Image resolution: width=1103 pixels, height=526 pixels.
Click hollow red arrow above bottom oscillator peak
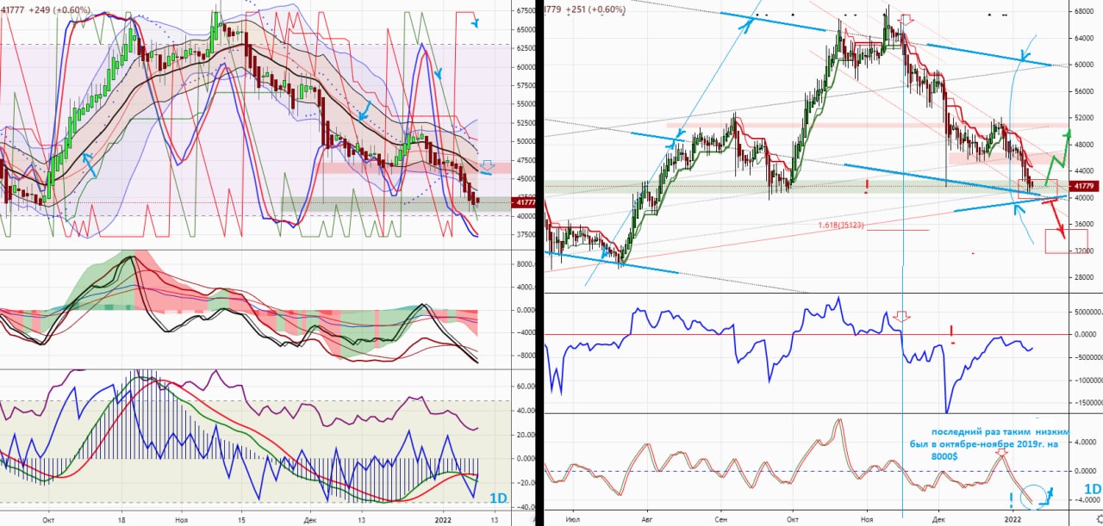coord(1001,451)
